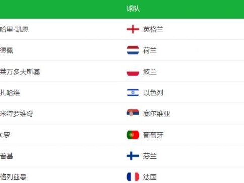Image resolution: width=244 pixels, height=183 pixels.
Task: Select the 球队 column header
Action: [x=133, y=9]
